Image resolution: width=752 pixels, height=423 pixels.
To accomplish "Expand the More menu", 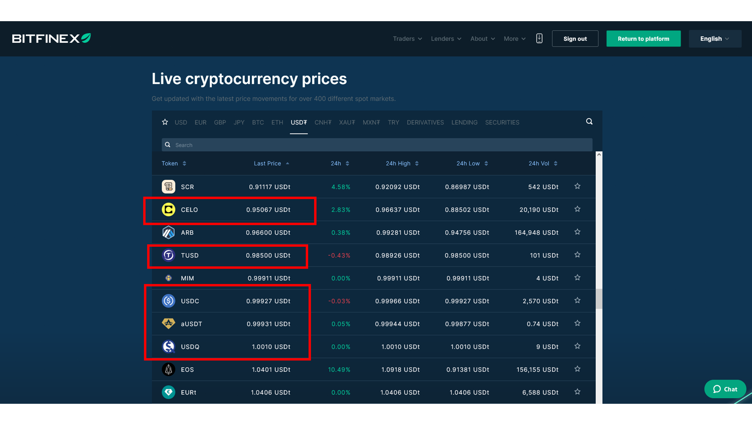I will [x=515, y=38].
